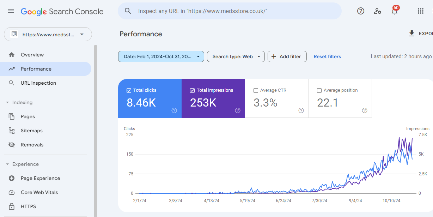The image size is (433, 217).
Task: Open Page Experience in sidebar
Action: pos(46,178)
